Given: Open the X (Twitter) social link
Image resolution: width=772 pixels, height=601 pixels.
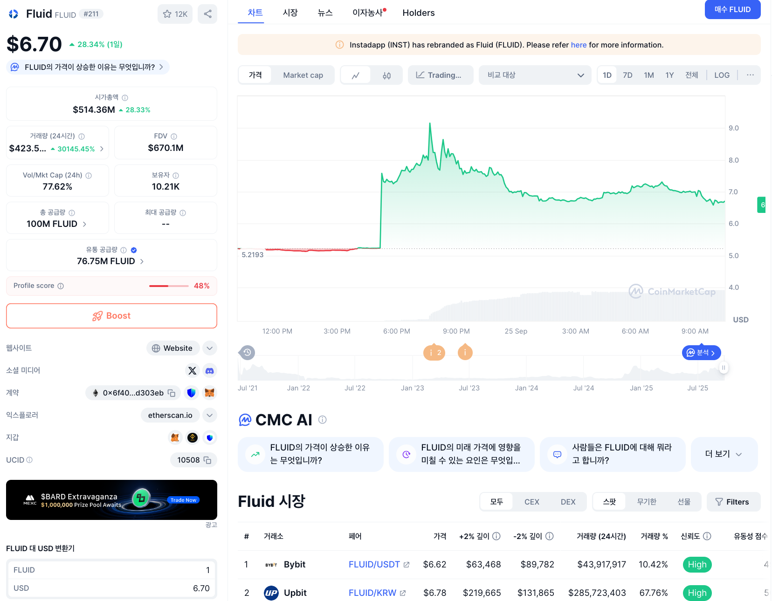Looking at the screenshot, I should tap(192, 371).
